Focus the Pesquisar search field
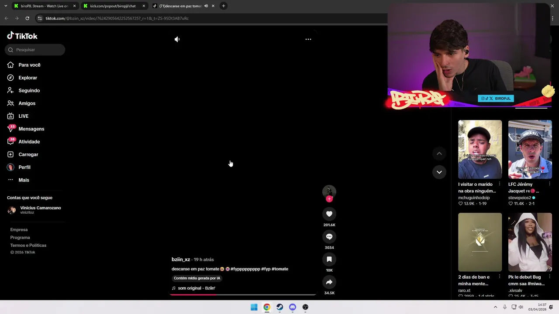 [x=35, y=50]
